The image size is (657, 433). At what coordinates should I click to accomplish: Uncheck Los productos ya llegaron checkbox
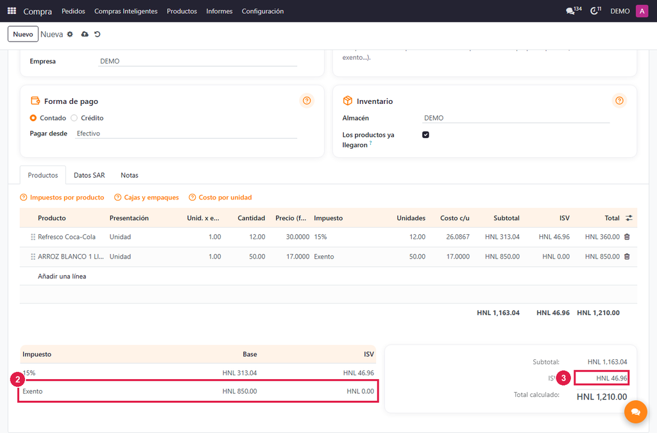point(426,135)
